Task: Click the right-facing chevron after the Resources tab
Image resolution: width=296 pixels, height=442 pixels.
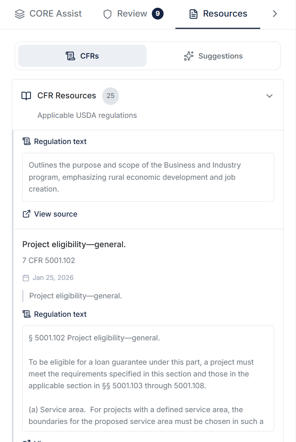Action: (x=275, y=14)
